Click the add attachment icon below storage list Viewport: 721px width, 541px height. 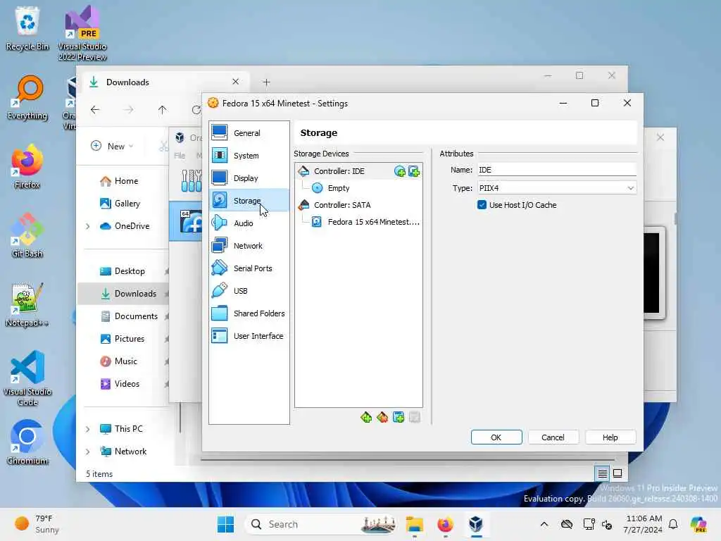point(399,417)
